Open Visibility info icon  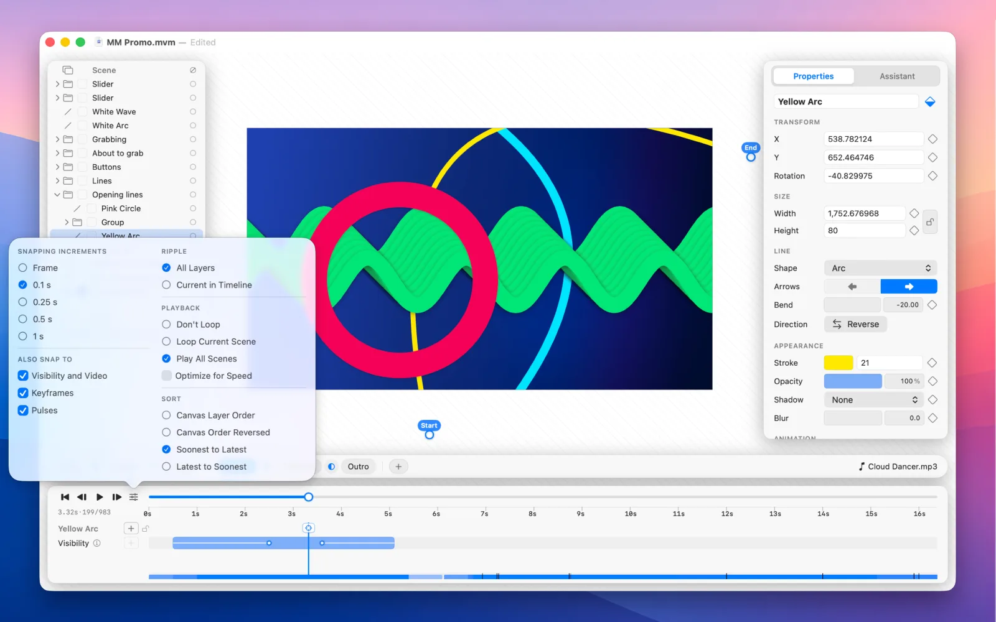[x=97, y=543]
